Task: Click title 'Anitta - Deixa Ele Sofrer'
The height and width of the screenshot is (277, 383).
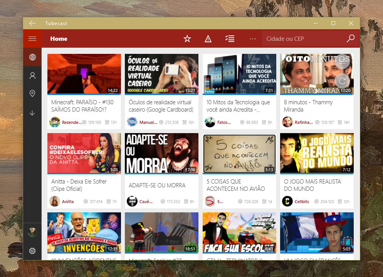Action: (79, 185)
